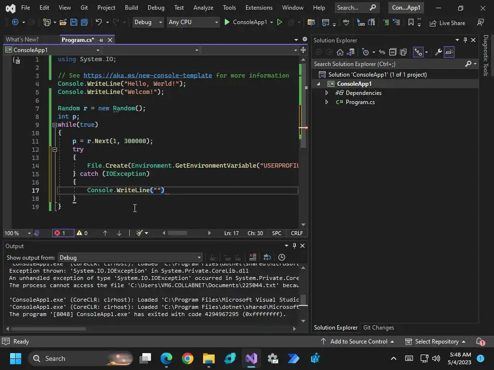Toggle auto-hide pin on Solution Explorer
Viewport: 494px width, 370px height.
coord(465,40)
